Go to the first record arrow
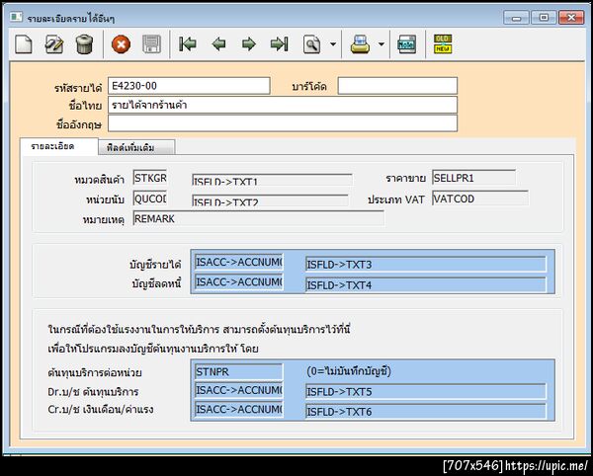The image size is (593, 476). [188, 44]
